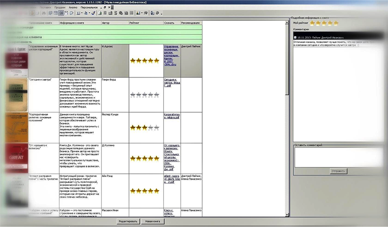This screenshot has width=388, height=227.
Task: Click the Новая книга button
Action: coord(152,221)
